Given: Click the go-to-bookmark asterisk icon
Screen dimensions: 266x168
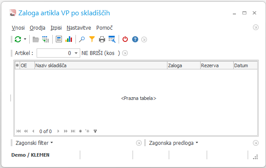Looking at the screenshot, I should point(88,131).
